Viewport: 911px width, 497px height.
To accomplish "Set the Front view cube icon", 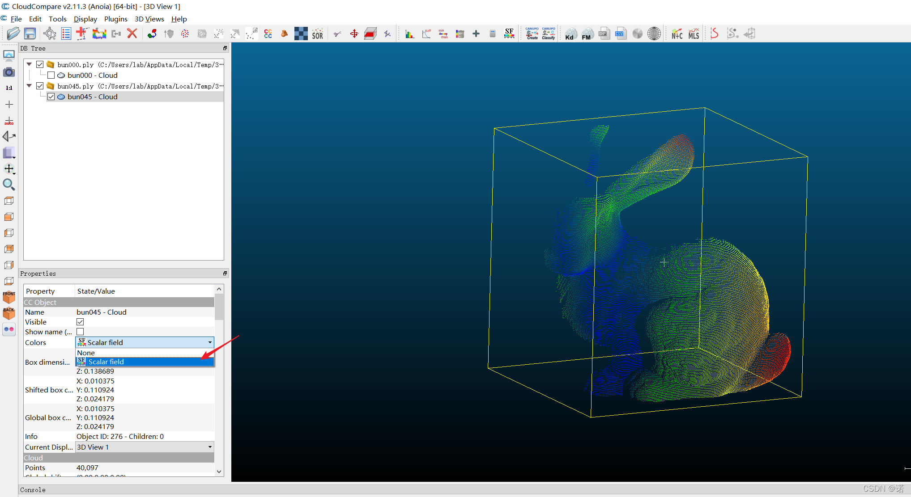I will (x=9, y=297).
